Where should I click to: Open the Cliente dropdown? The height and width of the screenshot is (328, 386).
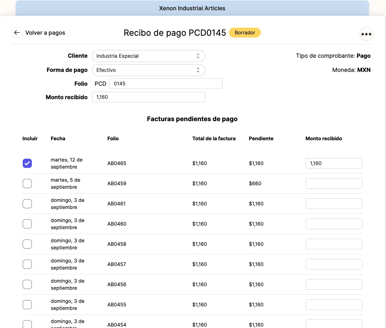(x=148, y=56)
